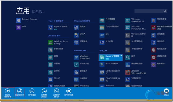The height and width of the screenshot is (102, 173).
Task: Select 以其他用户身份运行 in app bar
Action: [x=56, y=93]
